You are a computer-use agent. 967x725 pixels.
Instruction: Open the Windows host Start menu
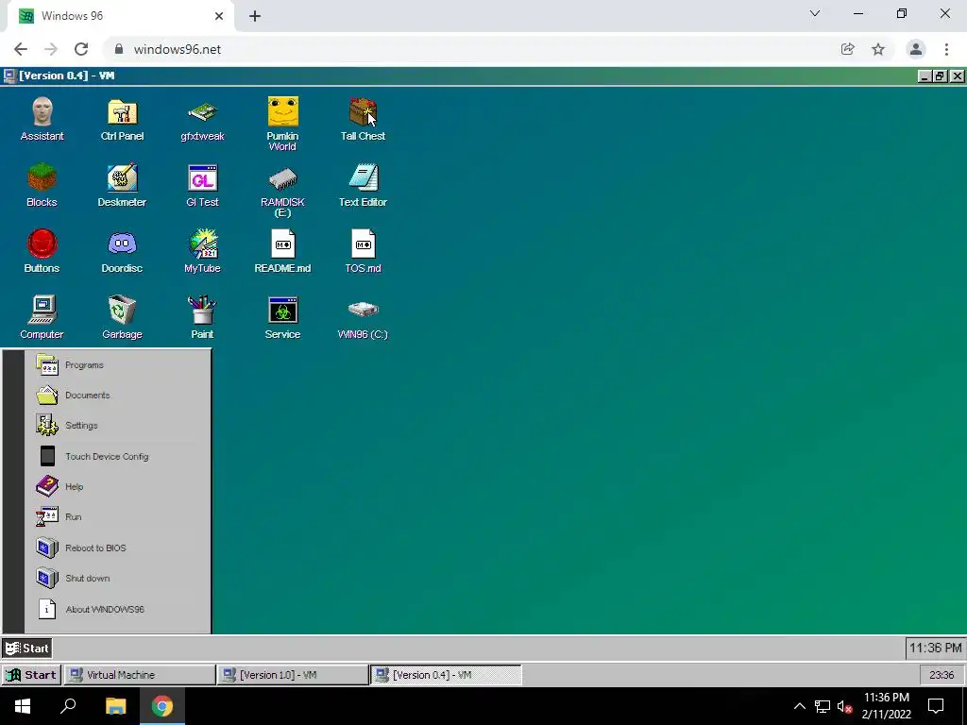[23, 706]
